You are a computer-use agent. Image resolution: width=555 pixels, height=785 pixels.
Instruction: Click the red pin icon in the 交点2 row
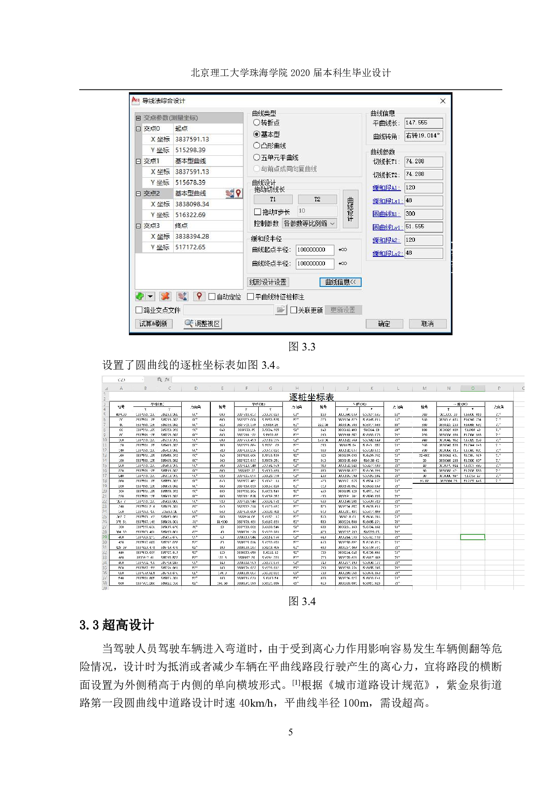[x=239, y=193]
